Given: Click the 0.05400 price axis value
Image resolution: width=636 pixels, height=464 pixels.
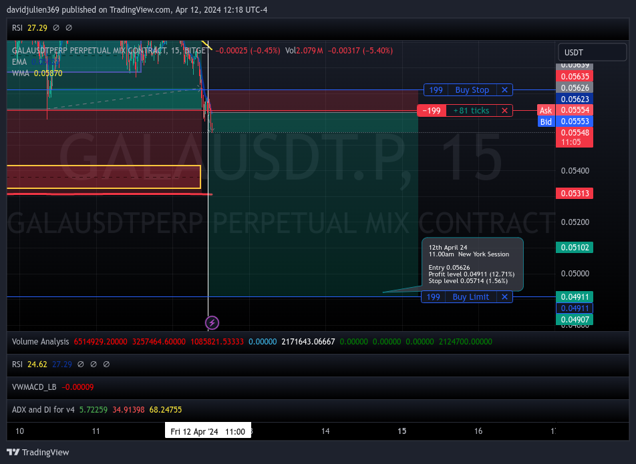Looking at the screenshot, I should 575,171.
